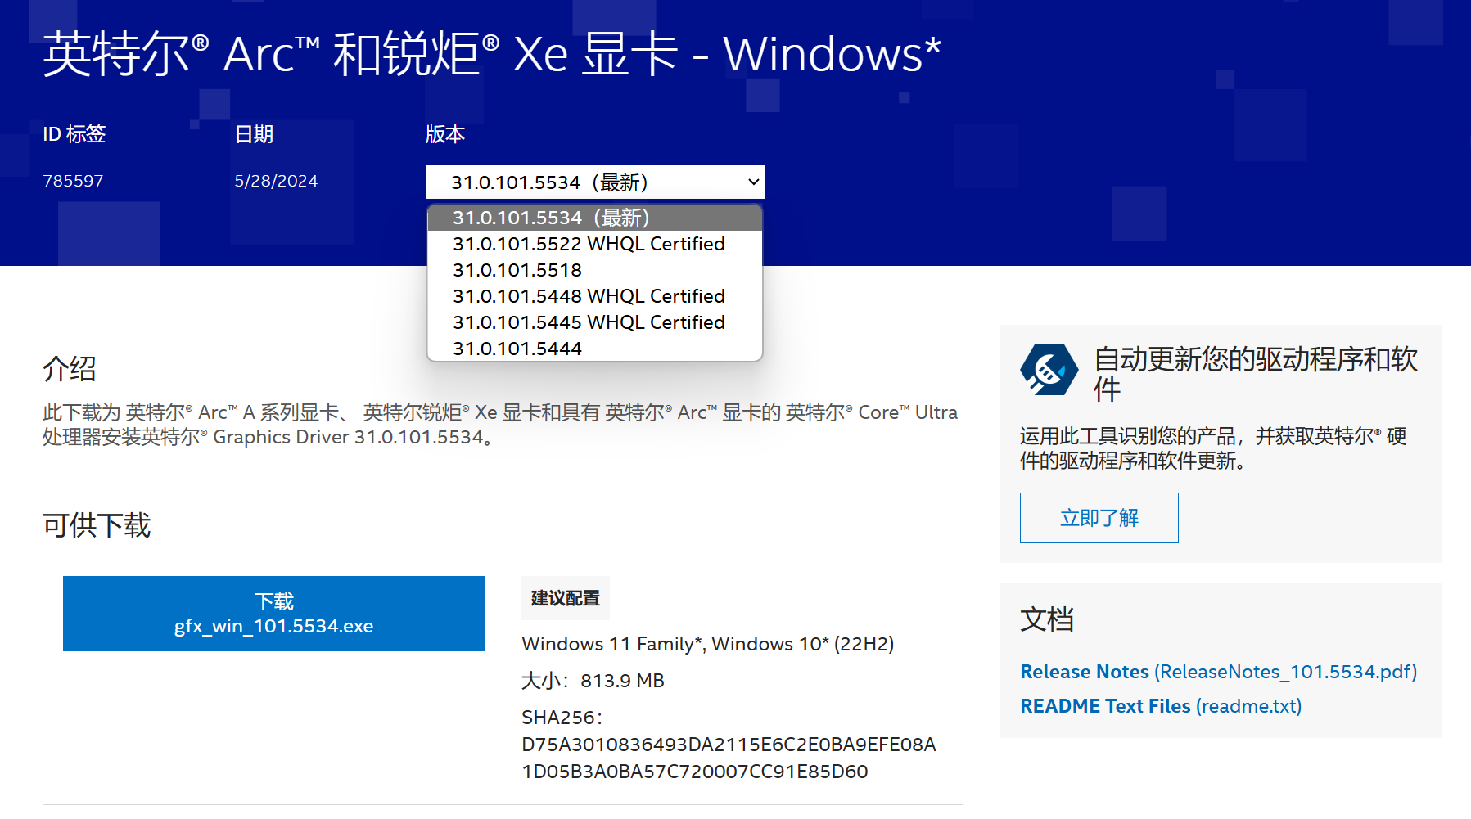Download gfx_win_101.5534.exe driver file
The image size is (1471, 819).
[273, 614]
